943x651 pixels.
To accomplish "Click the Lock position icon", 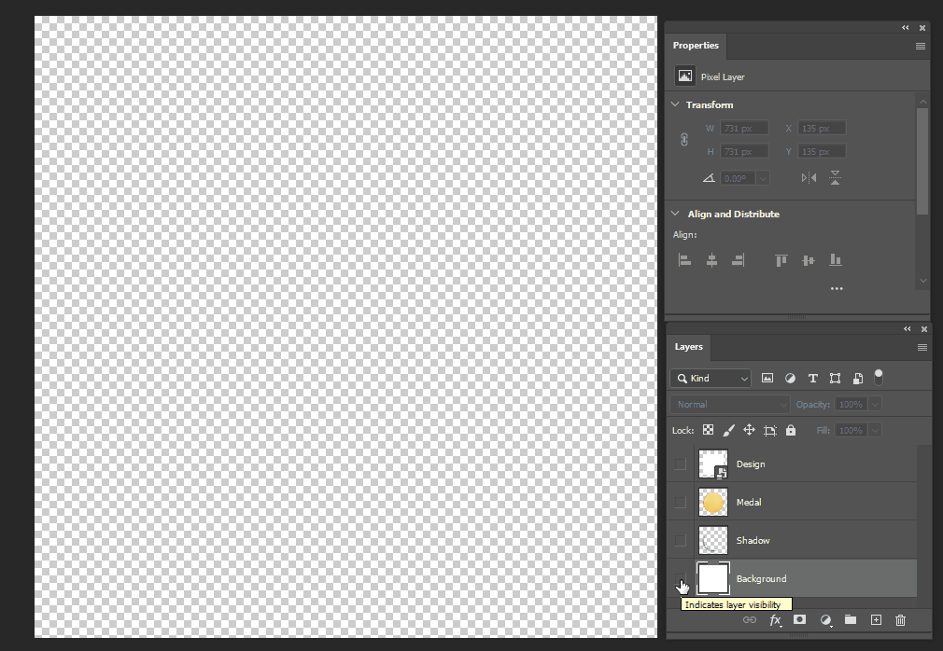I will tap(749, 430).
